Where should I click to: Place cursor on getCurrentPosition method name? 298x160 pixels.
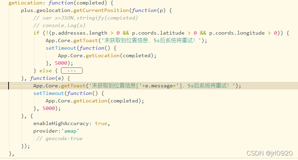[x=101, y=10]
